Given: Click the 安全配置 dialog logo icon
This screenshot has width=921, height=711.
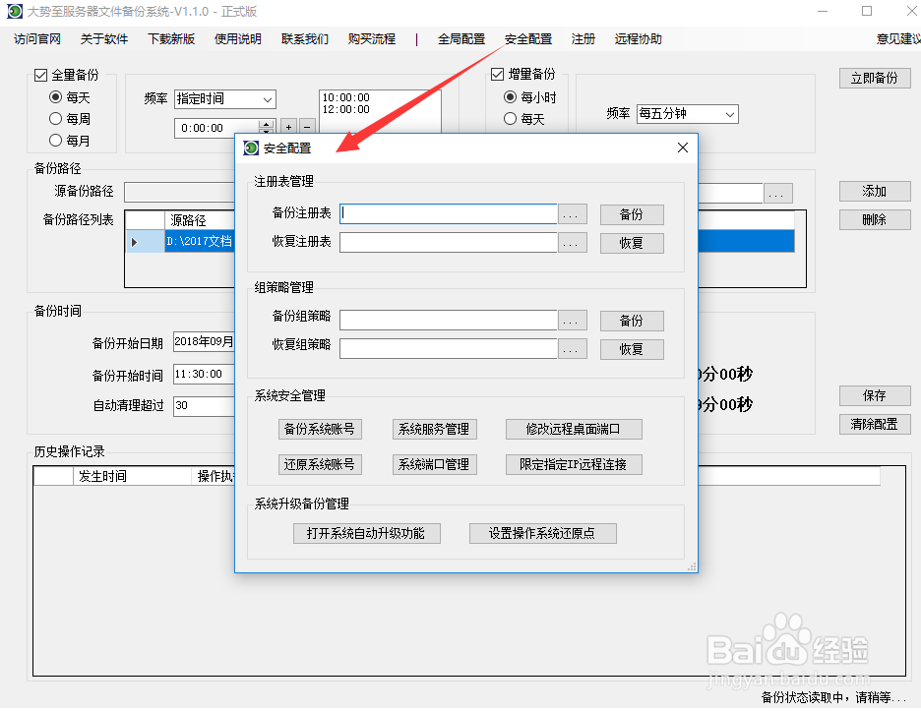Looking at the screenshot, I should click(x=251, y=148).
